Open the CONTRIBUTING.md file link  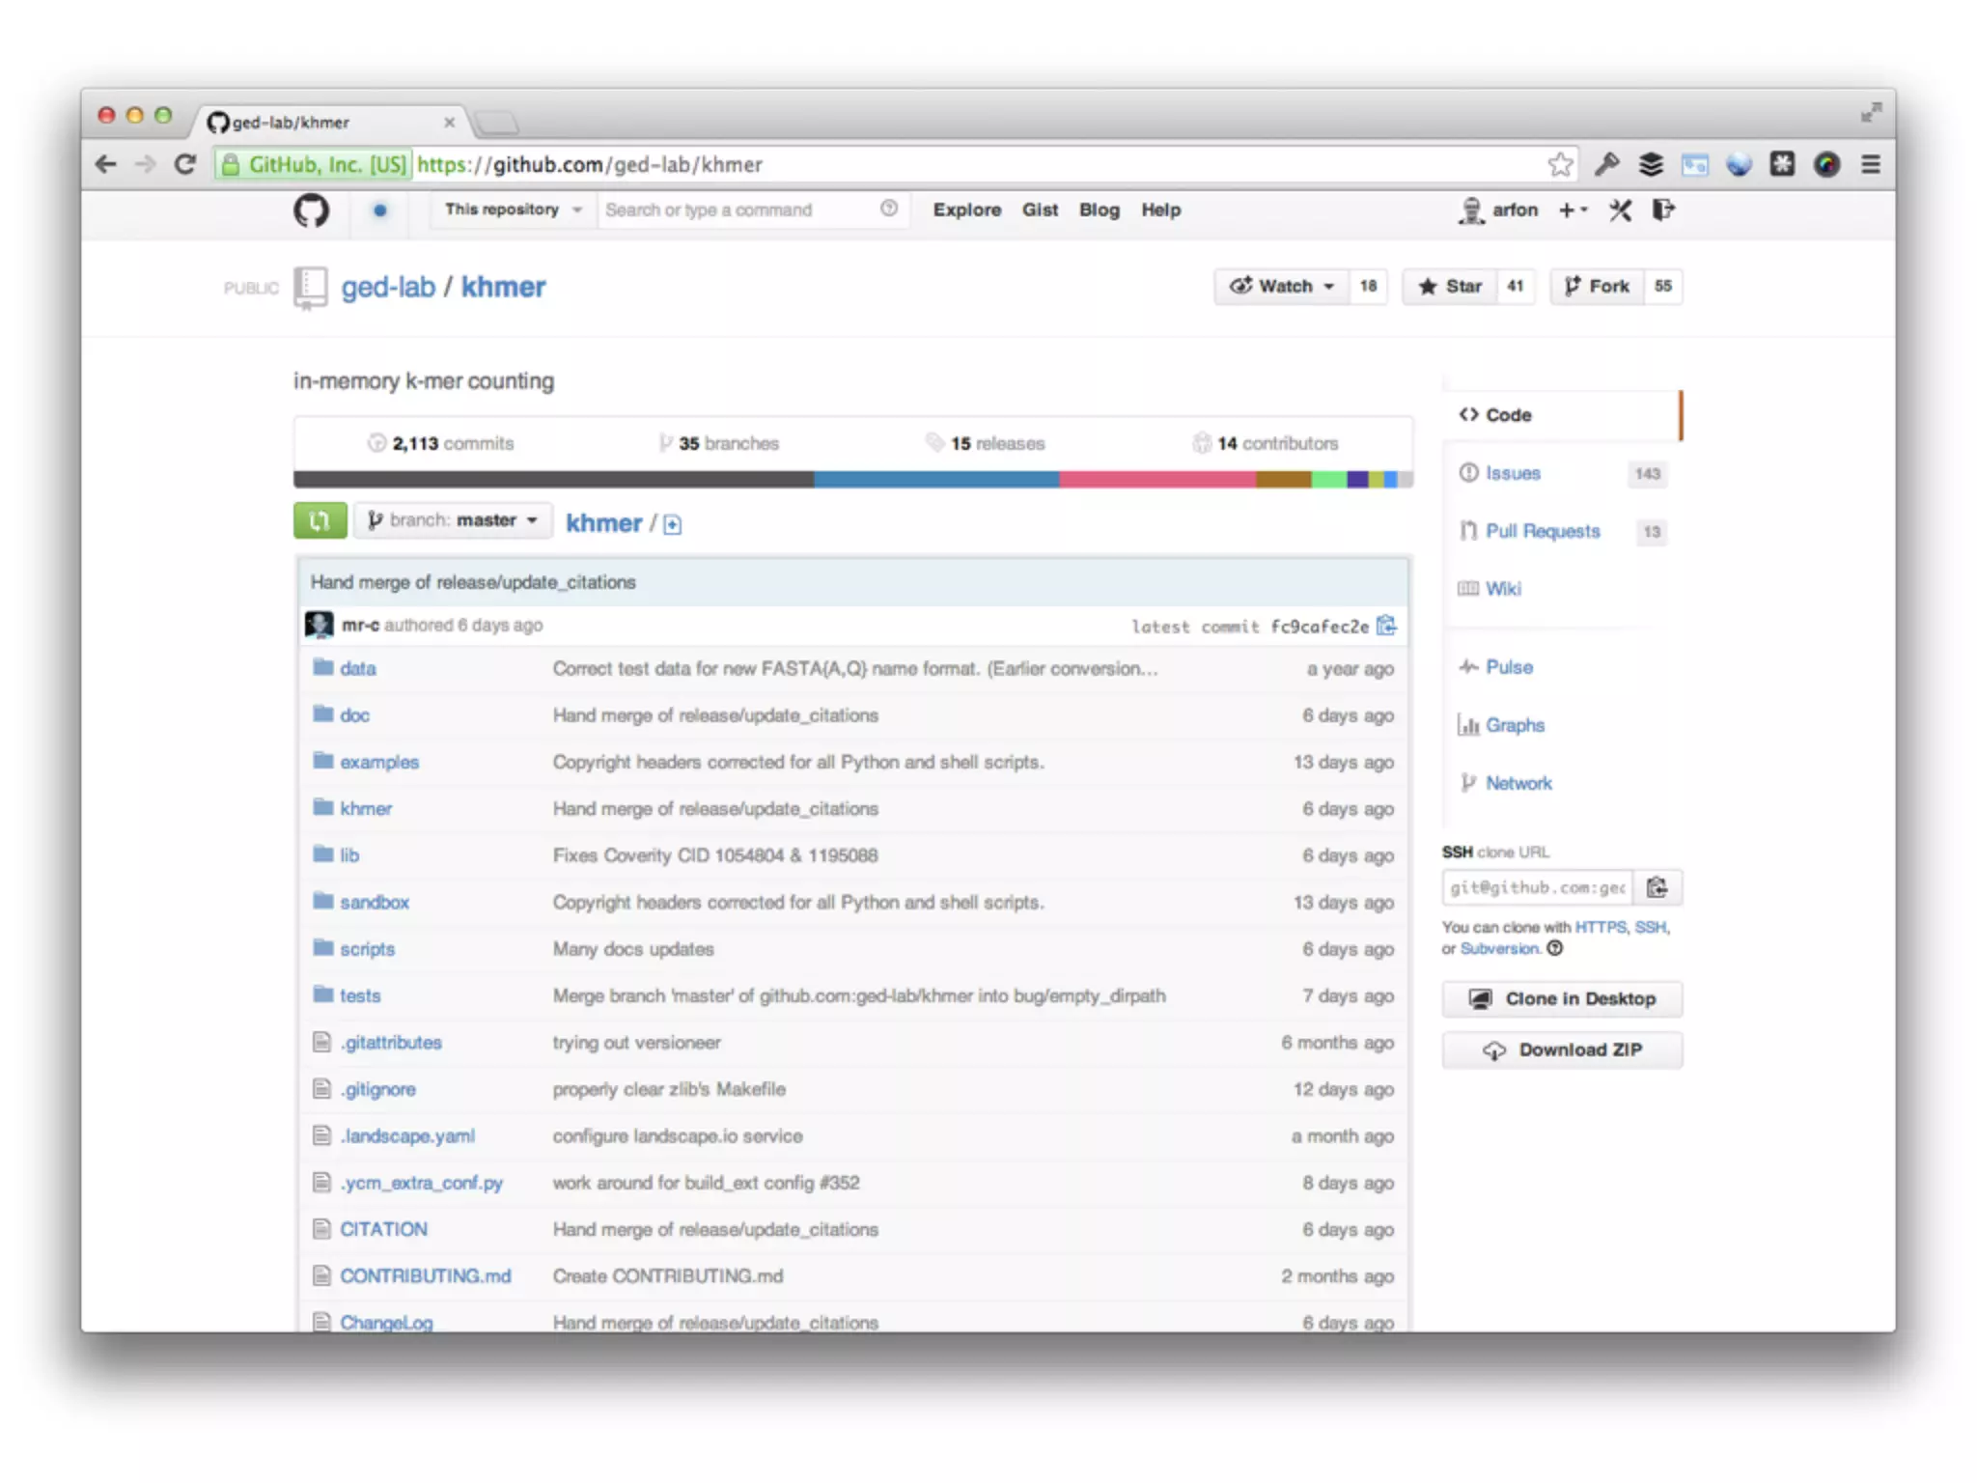425,1275
